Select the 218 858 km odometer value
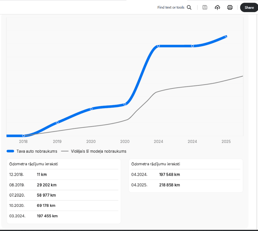The height and width of the screenshot is (231, 258). pos(170,185)
